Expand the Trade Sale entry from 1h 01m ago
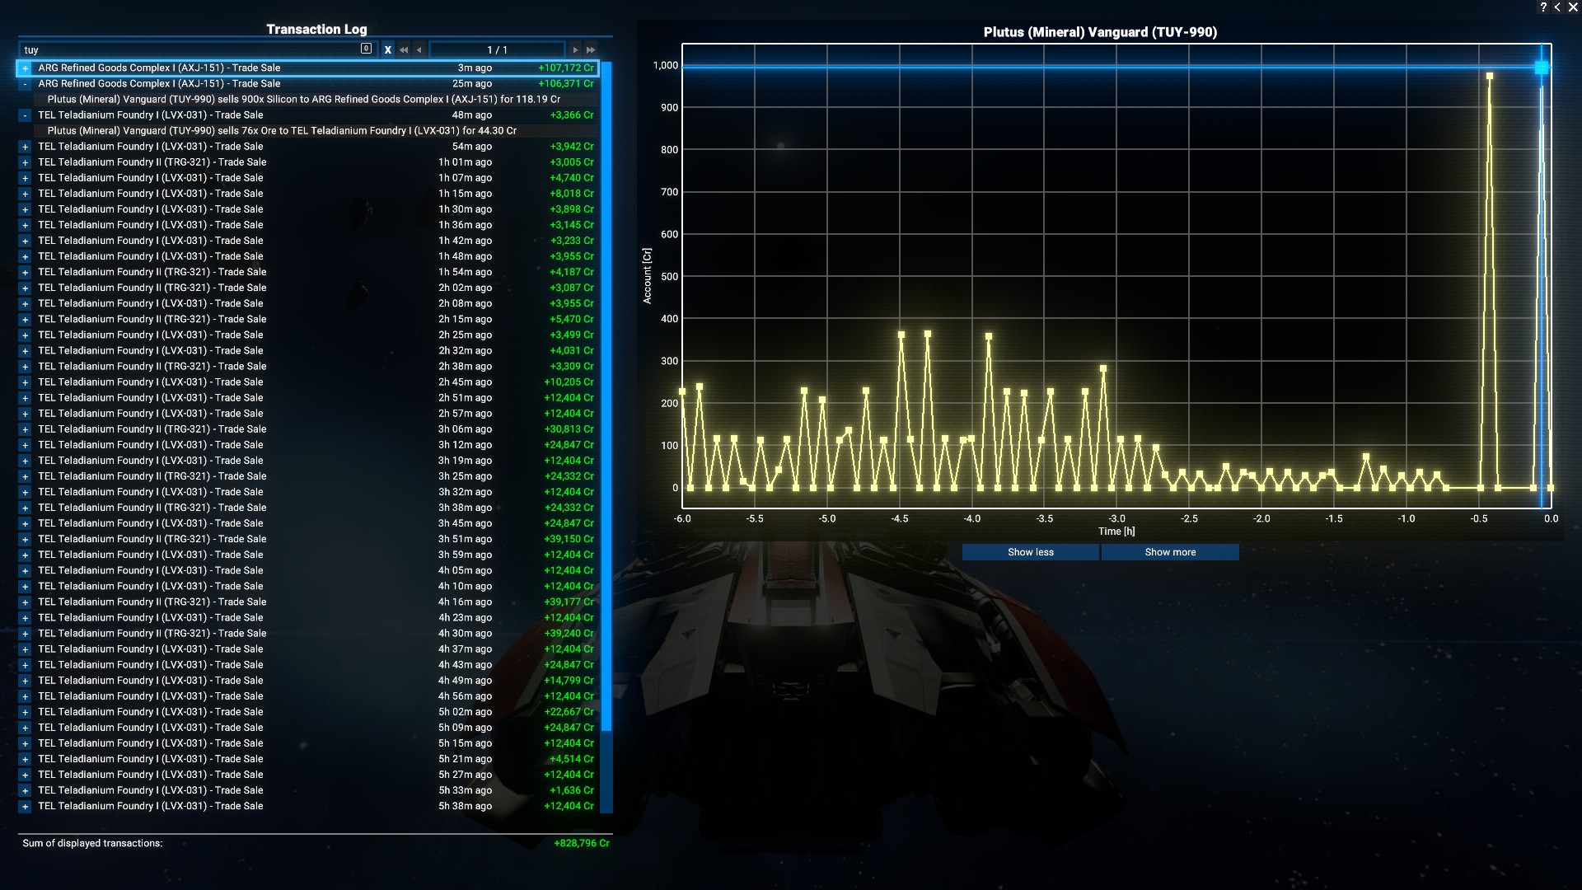Image resolution: width=1582 pixels, height=890 pixels. (25, 162)
